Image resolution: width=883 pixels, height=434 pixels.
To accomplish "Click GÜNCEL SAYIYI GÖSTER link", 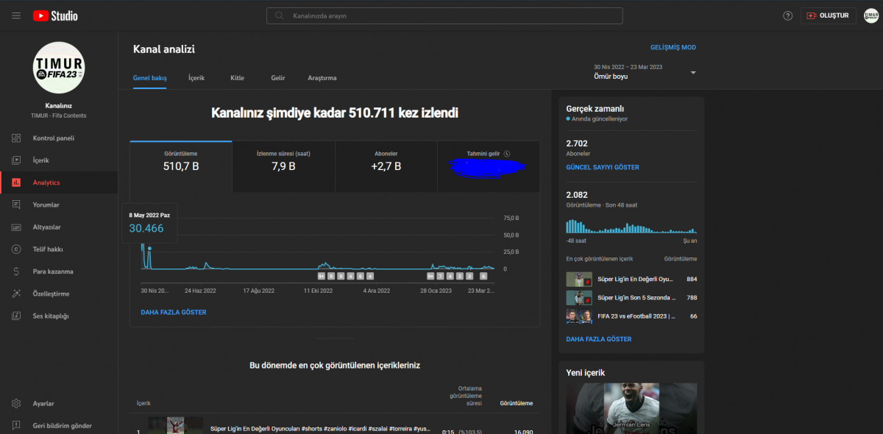I will pos(603,168).
